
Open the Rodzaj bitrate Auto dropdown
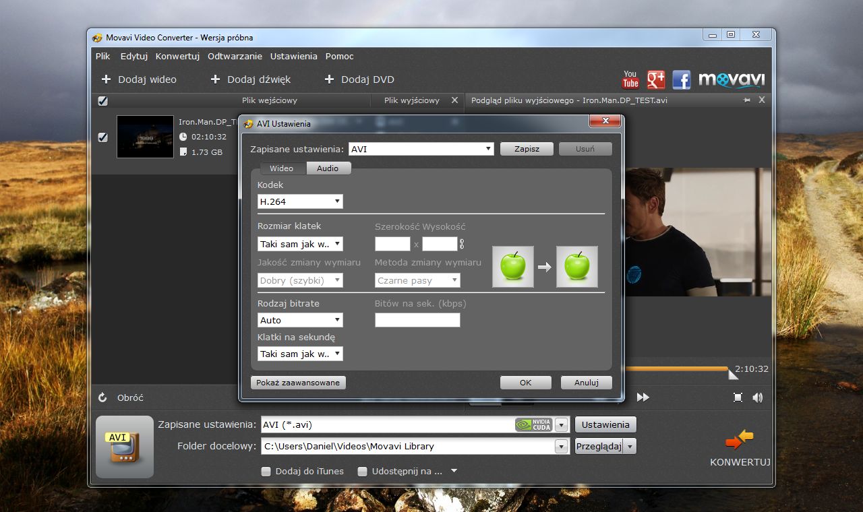coord(301,320)
